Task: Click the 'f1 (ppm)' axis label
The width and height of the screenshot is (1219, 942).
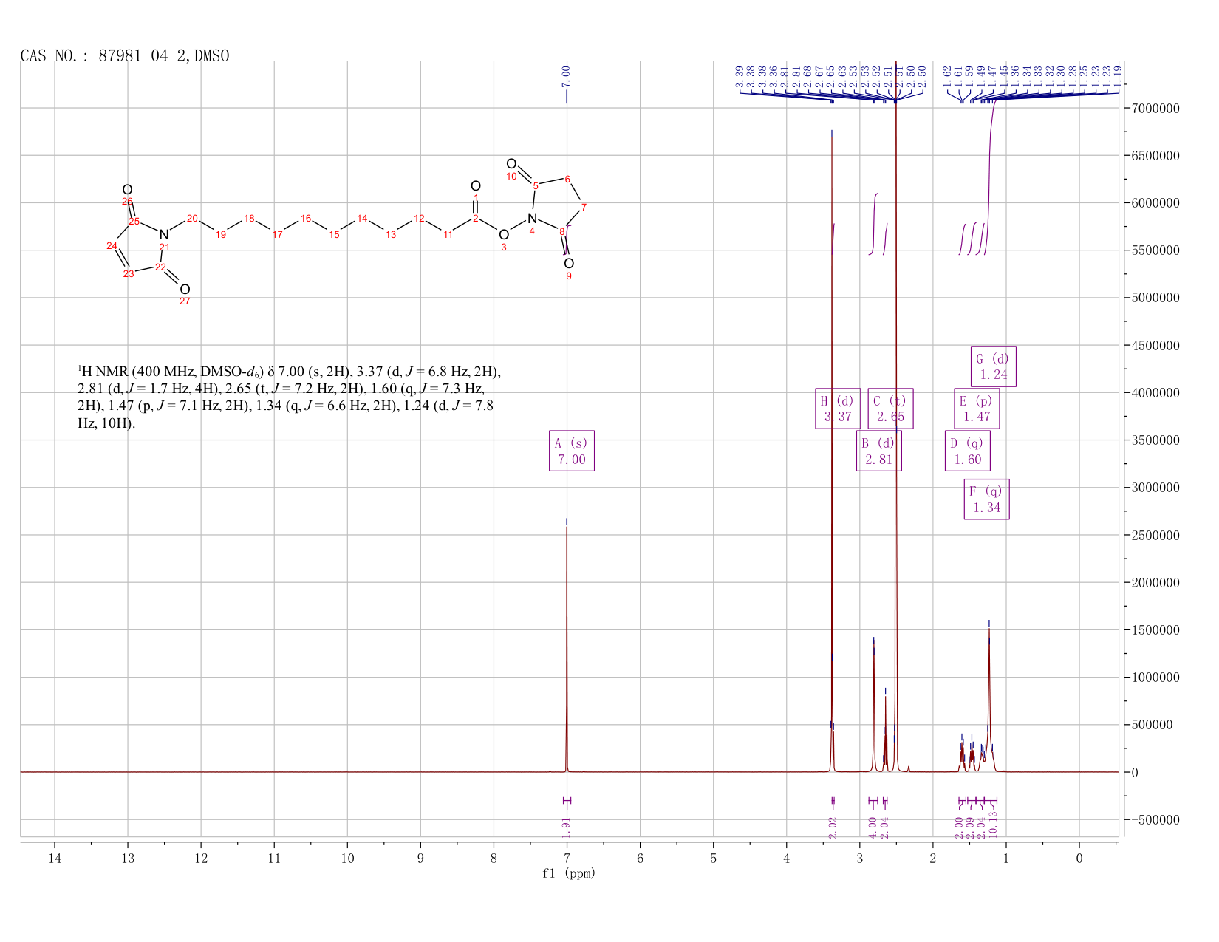Action: [569, 873]
